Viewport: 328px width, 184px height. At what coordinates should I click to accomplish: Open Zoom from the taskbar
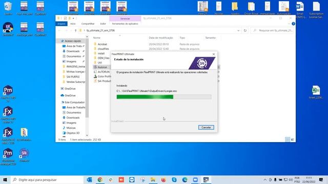point(195,179)
